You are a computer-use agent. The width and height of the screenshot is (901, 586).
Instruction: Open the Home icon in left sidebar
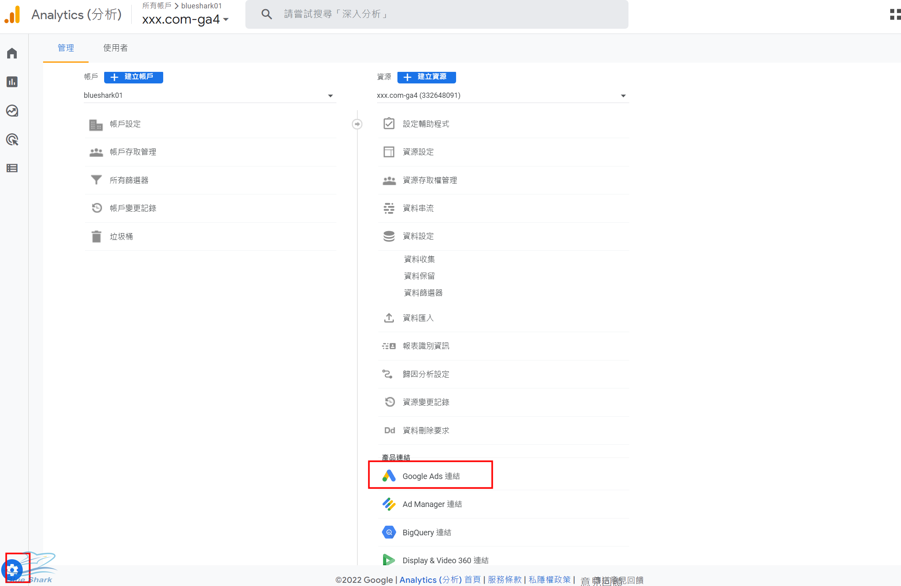click(12, 53)
